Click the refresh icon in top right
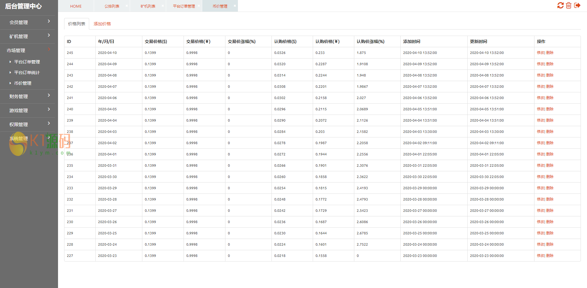587x288 pixels. click(x=560, y=5)
